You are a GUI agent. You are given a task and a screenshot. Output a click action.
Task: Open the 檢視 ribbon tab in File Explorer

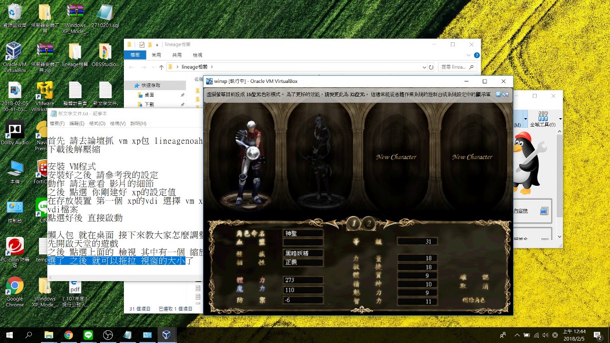197,55
